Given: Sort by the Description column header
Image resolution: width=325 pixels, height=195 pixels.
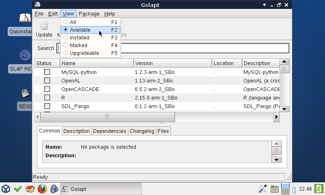Looking at the screenshot, I should point(261,63).
